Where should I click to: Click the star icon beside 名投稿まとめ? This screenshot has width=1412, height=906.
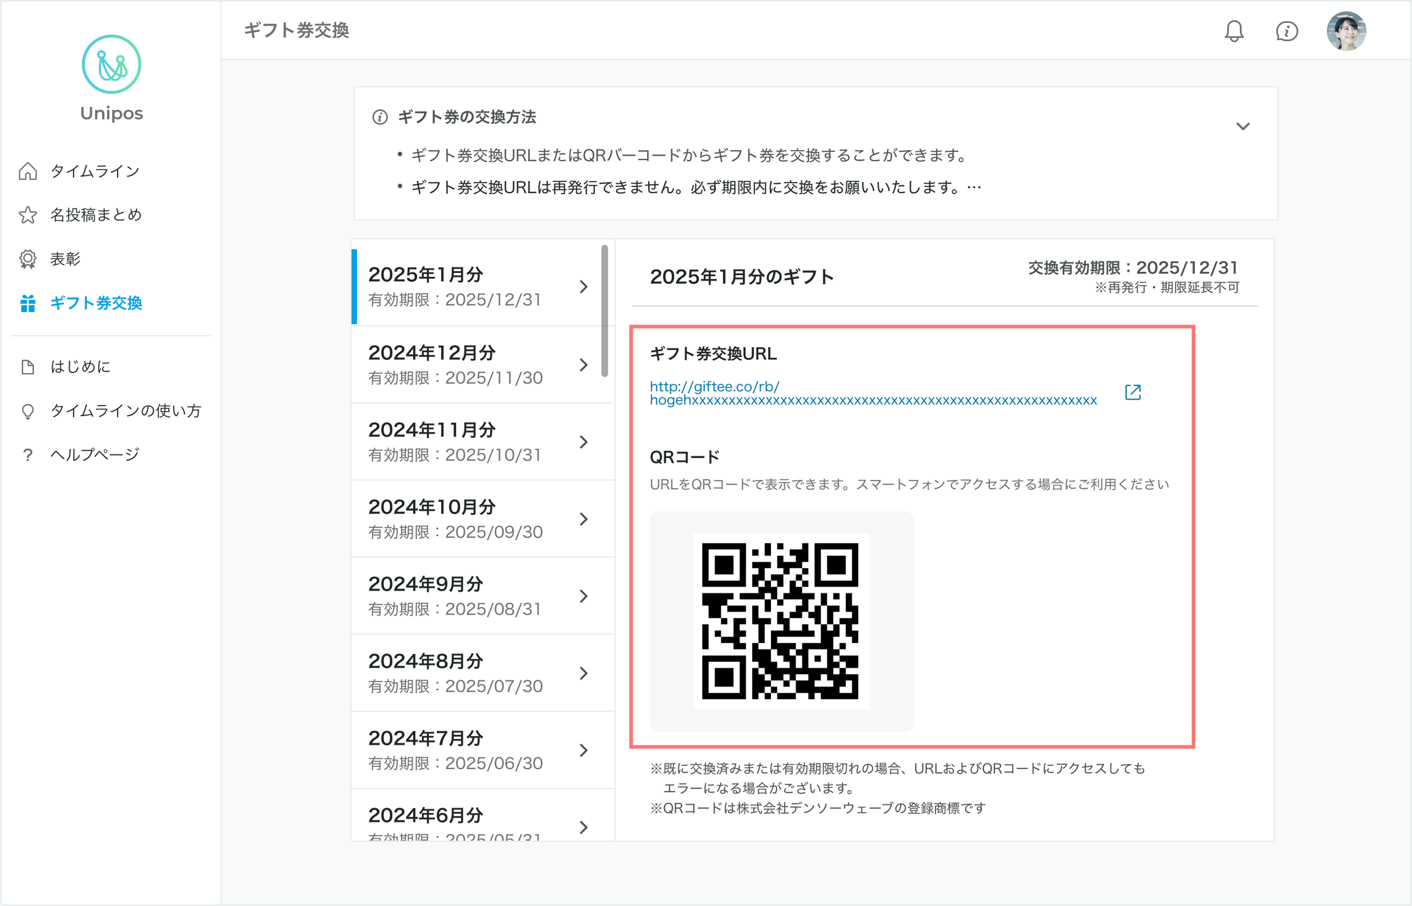[x=28, y=215]
